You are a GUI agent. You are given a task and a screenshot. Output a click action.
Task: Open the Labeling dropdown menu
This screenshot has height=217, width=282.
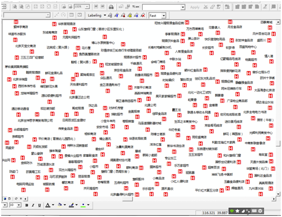(97, 16)
